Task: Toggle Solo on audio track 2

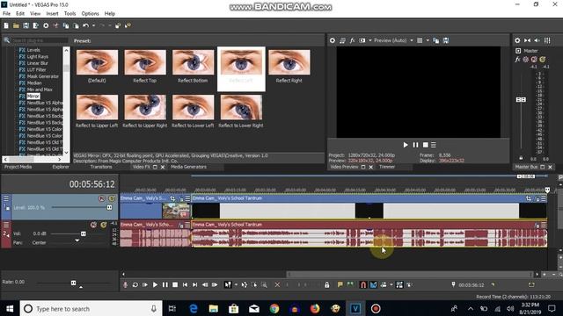Action: click(104, 225)
